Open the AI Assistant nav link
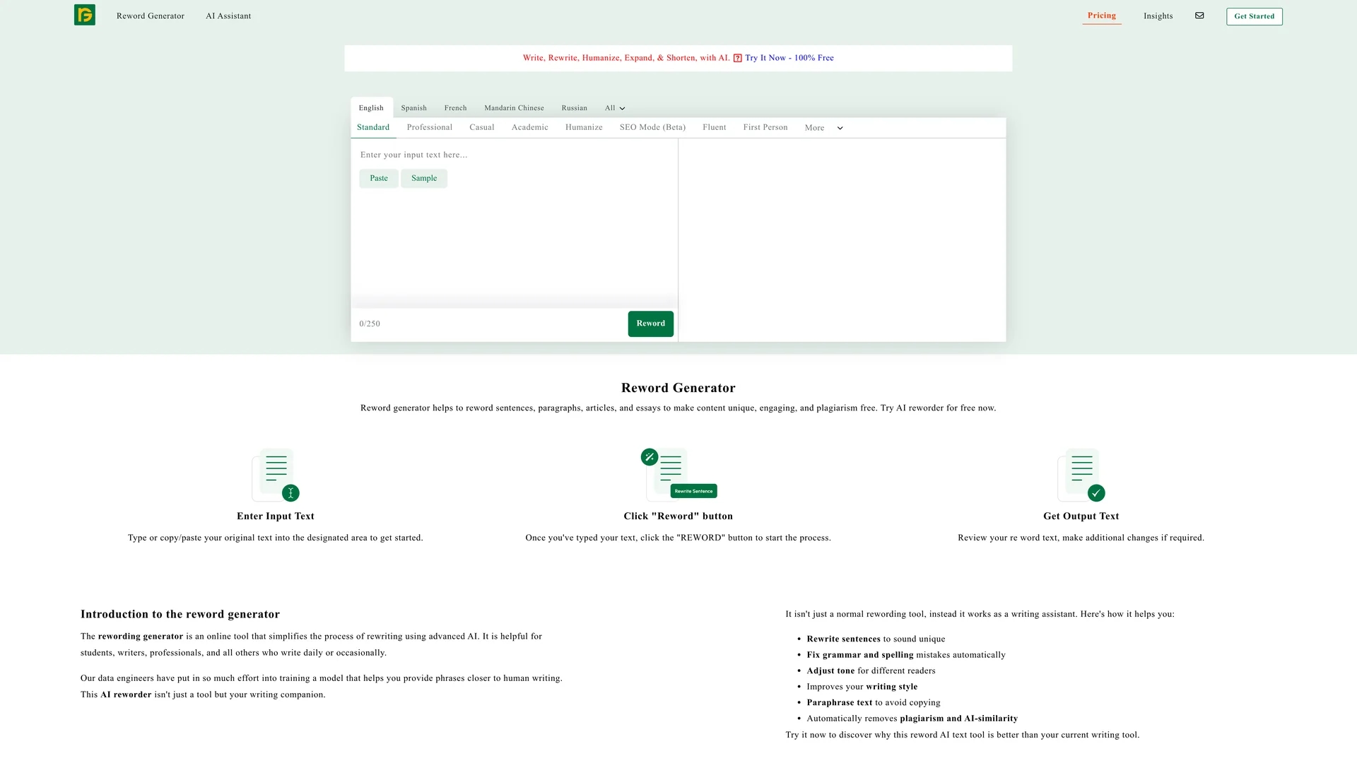Screen dimensions: 1357x763 click(228, 16)
